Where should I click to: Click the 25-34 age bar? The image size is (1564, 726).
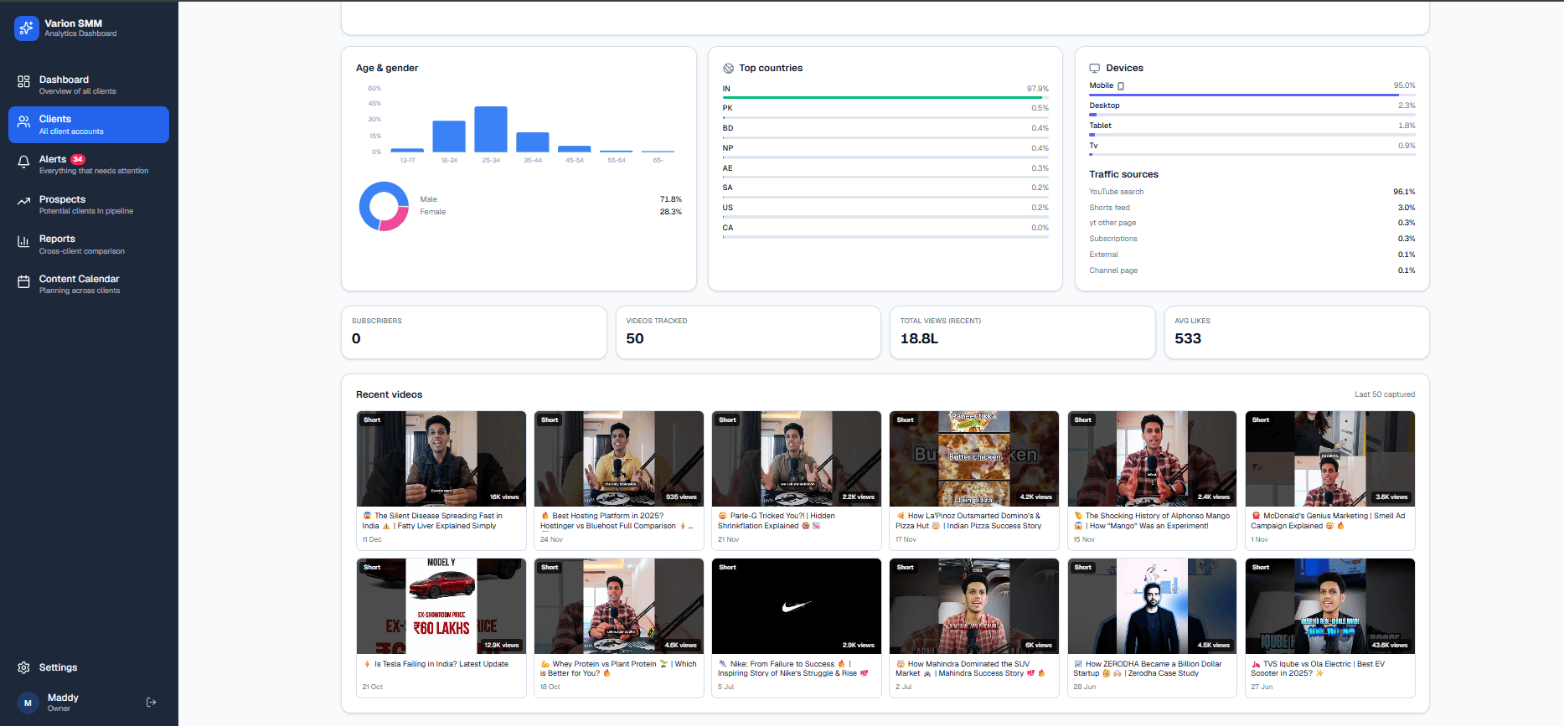(491, 129)
